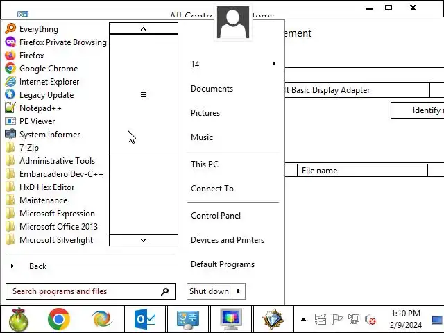Click the desktop icon beside the clock

436,320
